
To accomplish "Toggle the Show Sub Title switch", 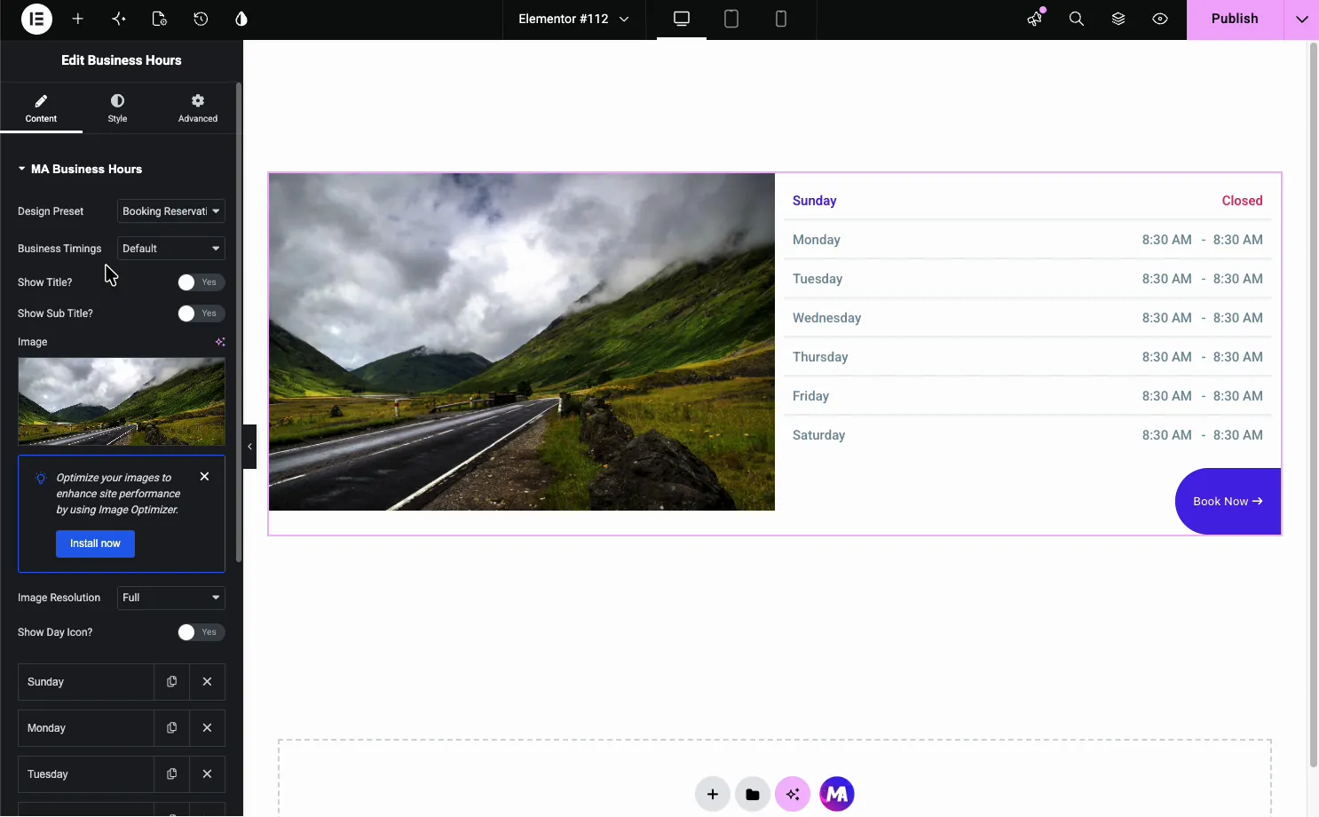I will [x=201, y=313].
